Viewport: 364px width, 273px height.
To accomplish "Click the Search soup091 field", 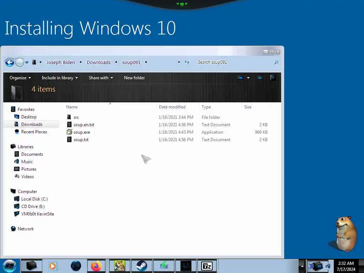I will click(x=235, y=62).
